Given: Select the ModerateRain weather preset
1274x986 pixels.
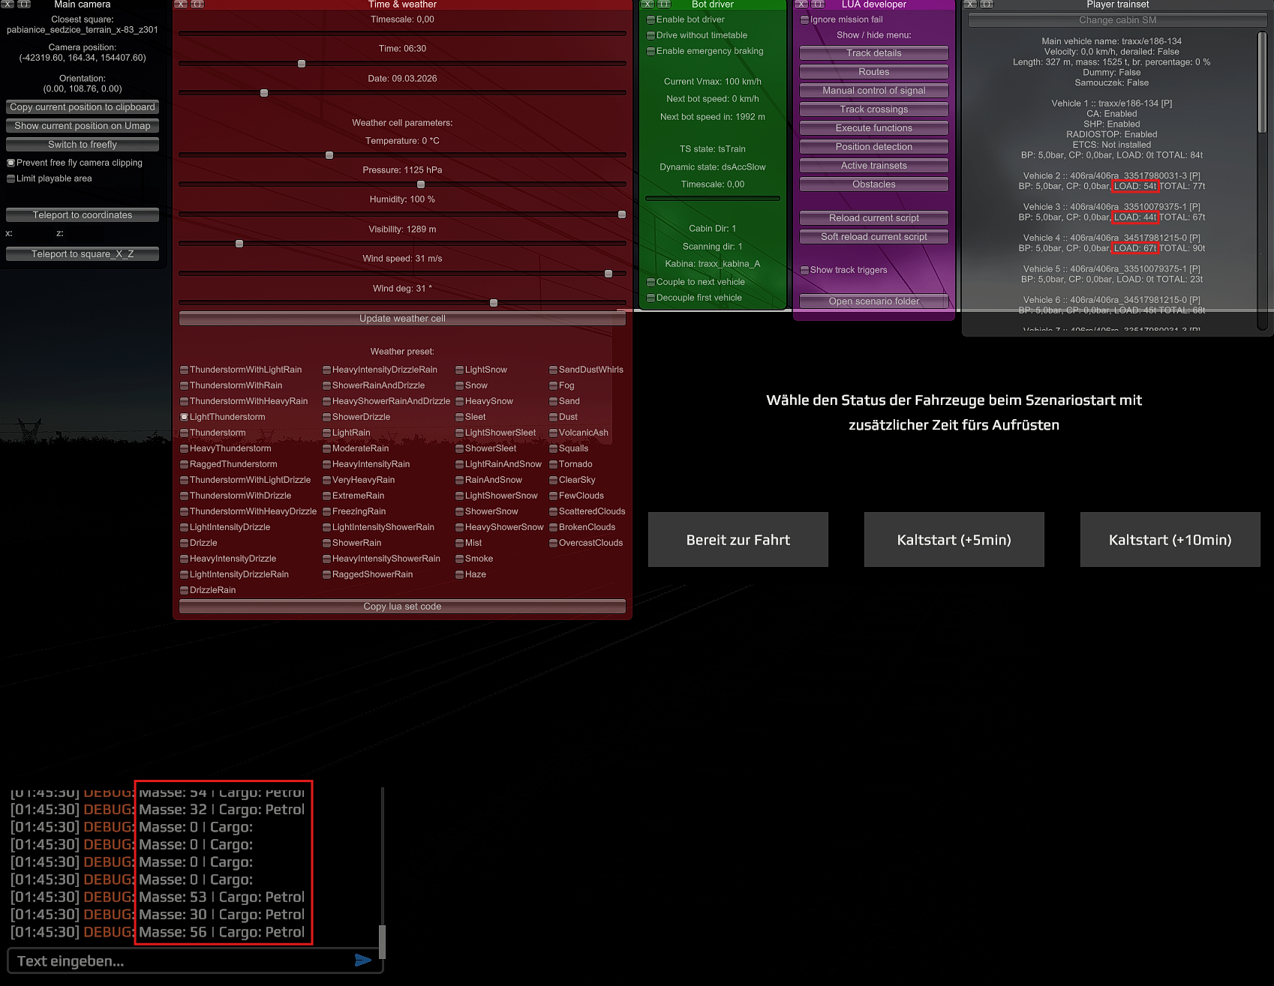Looking at the screenshot, I should [326, 448].
